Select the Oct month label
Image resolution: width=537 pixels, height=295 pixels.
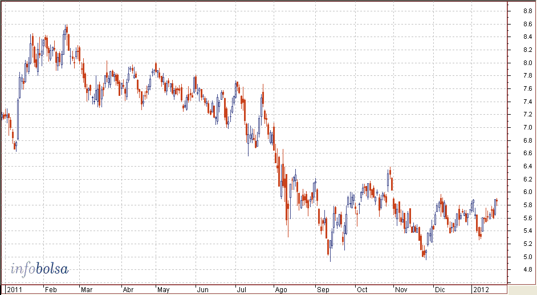[x=362, y=290]
